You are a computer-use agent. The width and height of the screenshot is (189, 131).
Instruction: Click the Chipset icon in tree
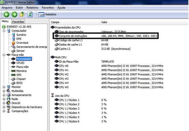13,79
